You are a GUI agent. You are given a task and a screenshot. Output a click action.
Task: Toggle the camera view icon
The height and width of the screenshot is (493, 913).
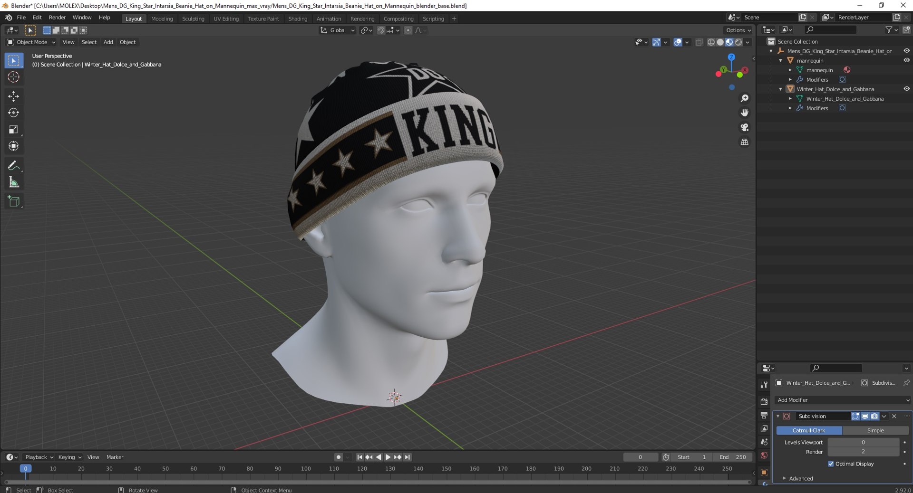[x=745, y=127]
